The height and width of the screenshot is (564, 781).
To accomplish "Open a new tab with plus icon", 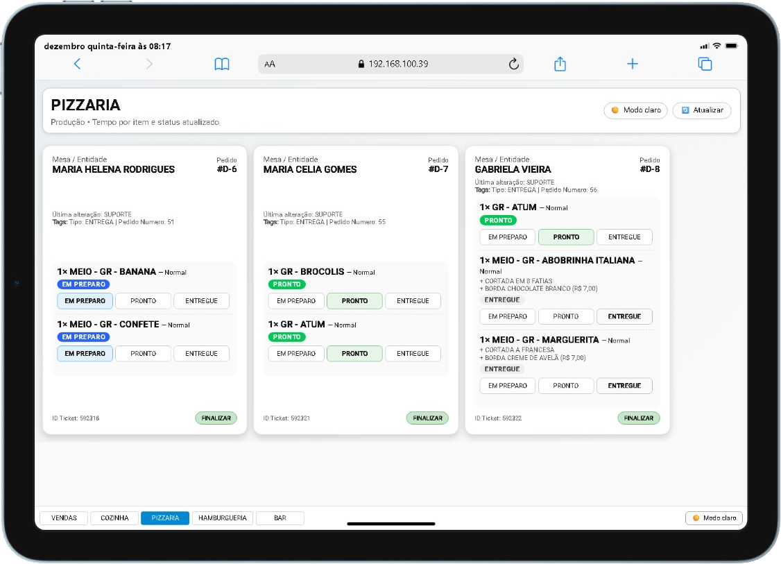I will click(x=633, y=64).
